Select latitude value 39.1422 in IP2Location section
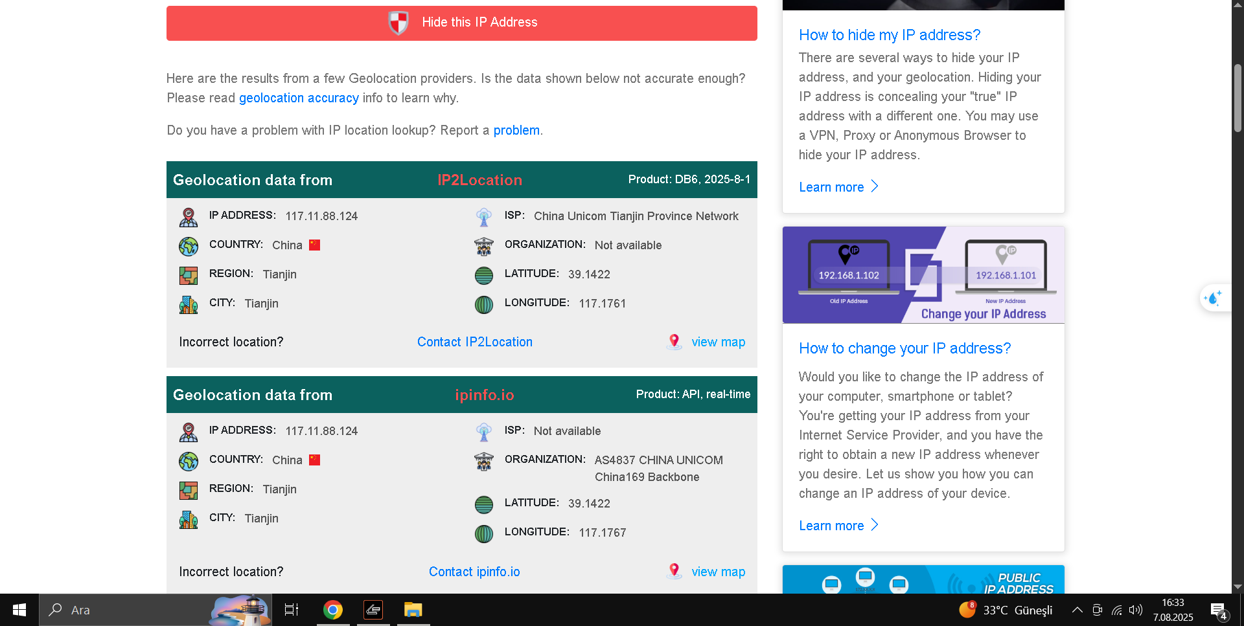 (x=589, y=274)
